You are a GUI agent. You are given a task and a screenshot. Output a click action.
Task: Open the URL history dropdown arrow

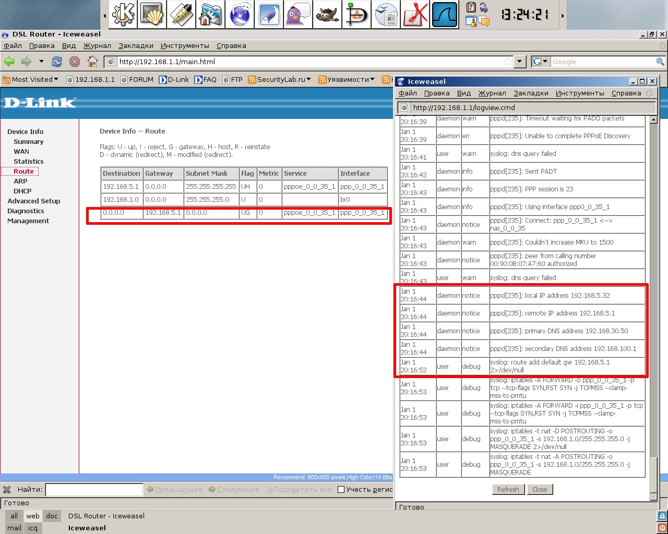point(519,62)
